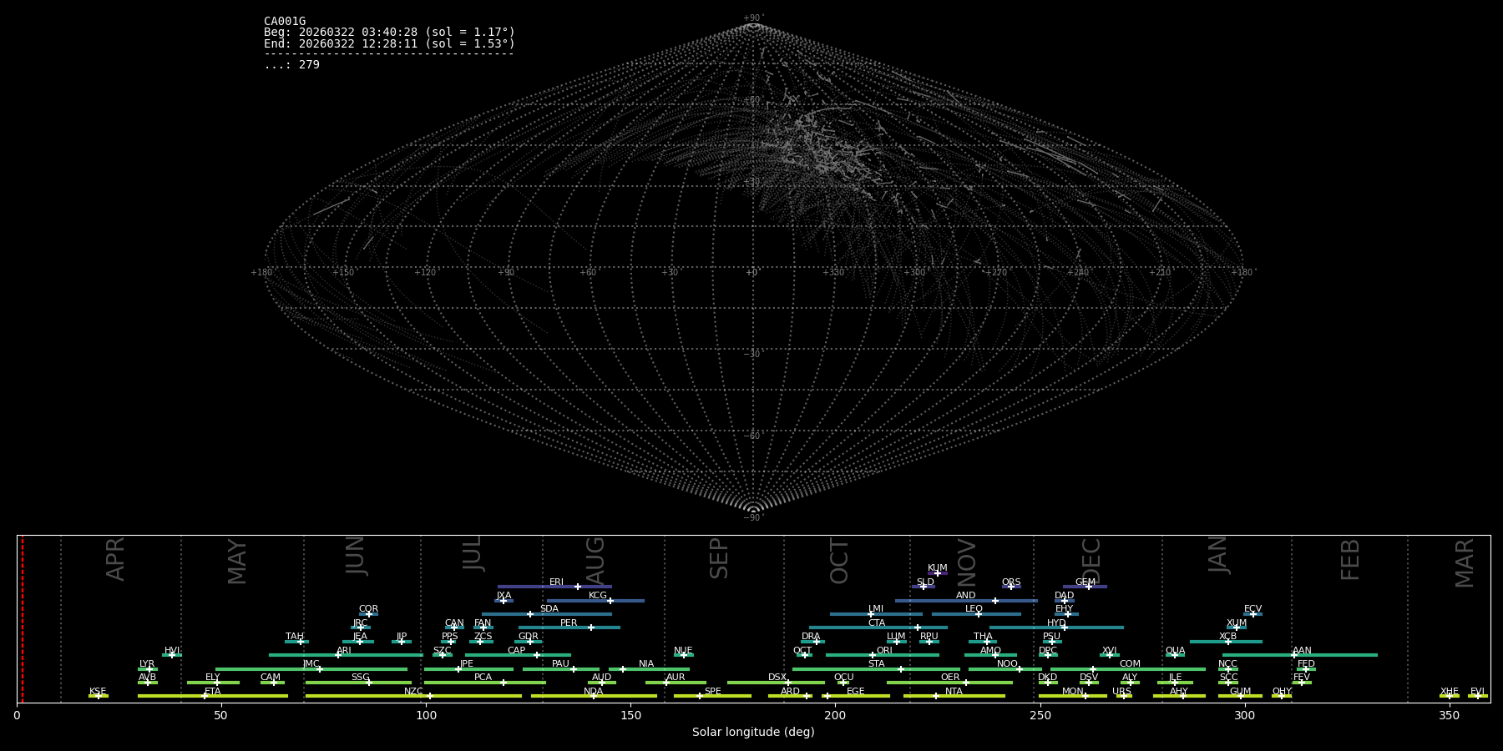Select the End: 20260322 12:28:11 line
The width and height of the screenshot is (1503, 751).
(x=389, y=43)
